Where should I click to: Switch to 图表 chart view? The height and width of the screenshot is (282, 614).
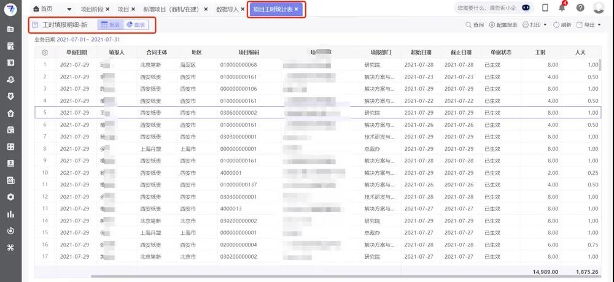[x=136, y=25]
